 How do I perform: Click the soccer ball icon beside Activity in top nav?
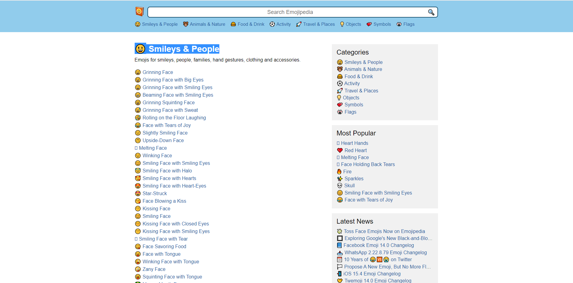(x=272, y=24)
